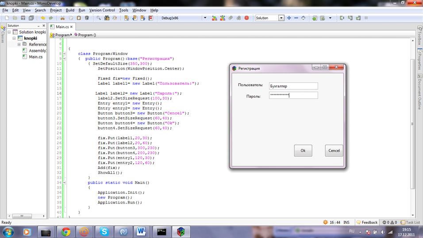
Task: Open the Solution combo box in toolbar
Action: pos(281,18)
